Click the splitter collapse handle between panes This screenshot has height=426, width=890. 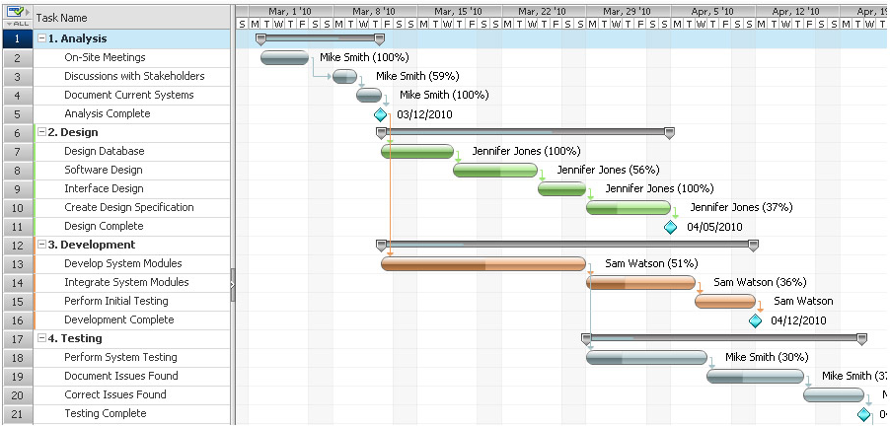[233, 285]
